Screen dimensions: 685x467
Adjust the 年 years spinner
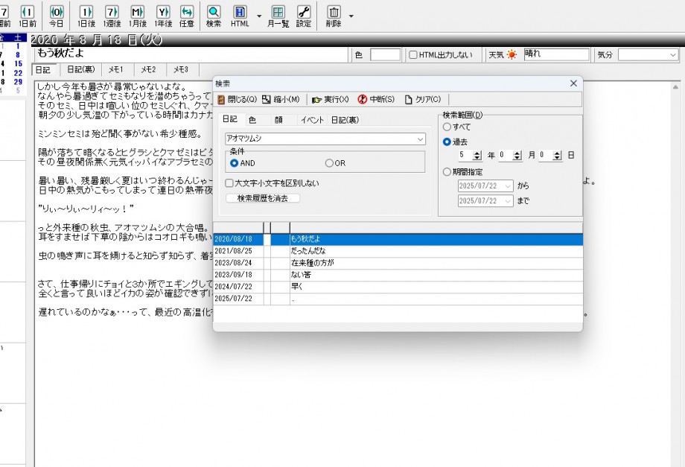pyautogui.click(x=477, y=155)
